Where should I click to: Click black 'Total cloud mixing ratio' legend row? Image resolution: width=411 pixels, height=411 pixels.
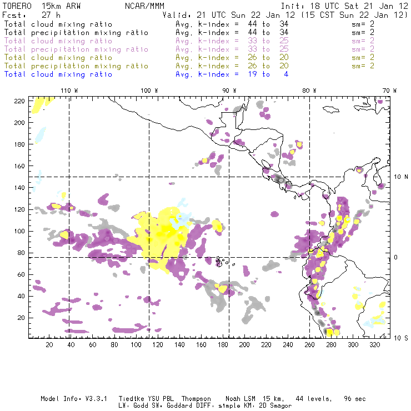[189, 24]
